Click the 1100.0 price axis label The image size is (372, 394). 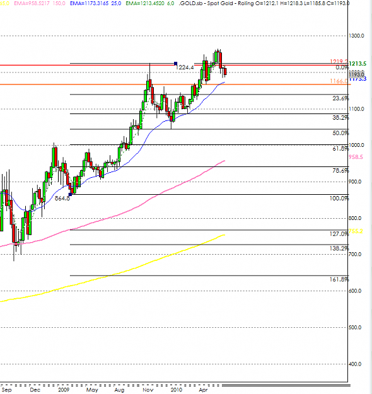(x=356, y=109)
